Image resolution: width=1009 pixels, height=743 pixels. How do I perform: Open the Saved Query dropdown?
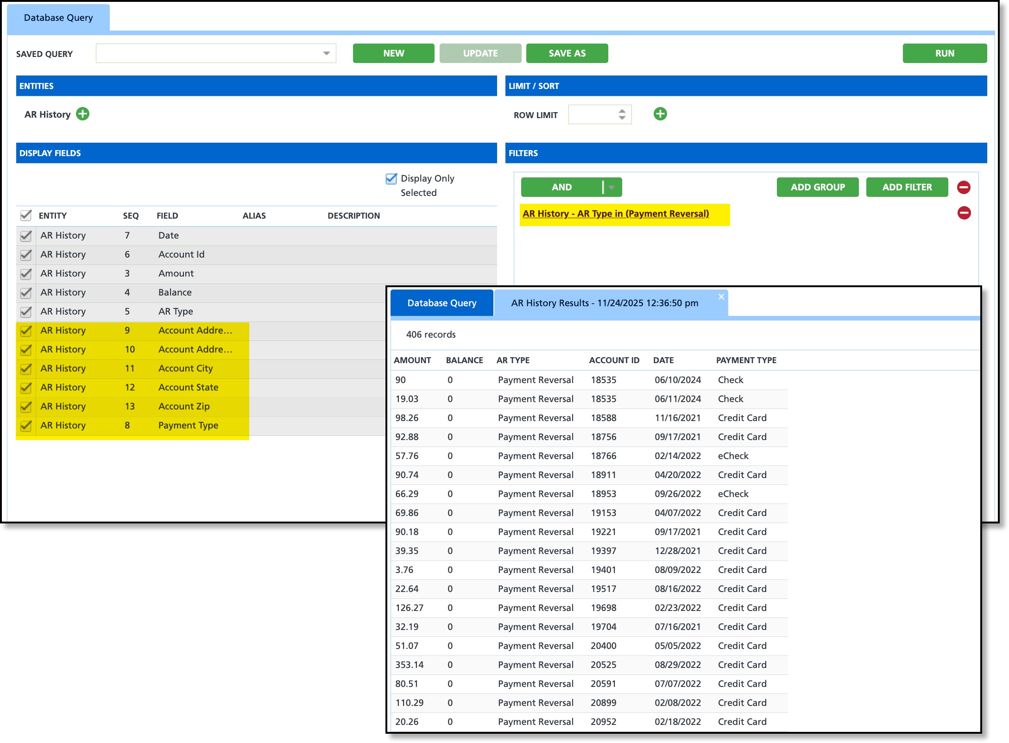[x=326, y=54]
